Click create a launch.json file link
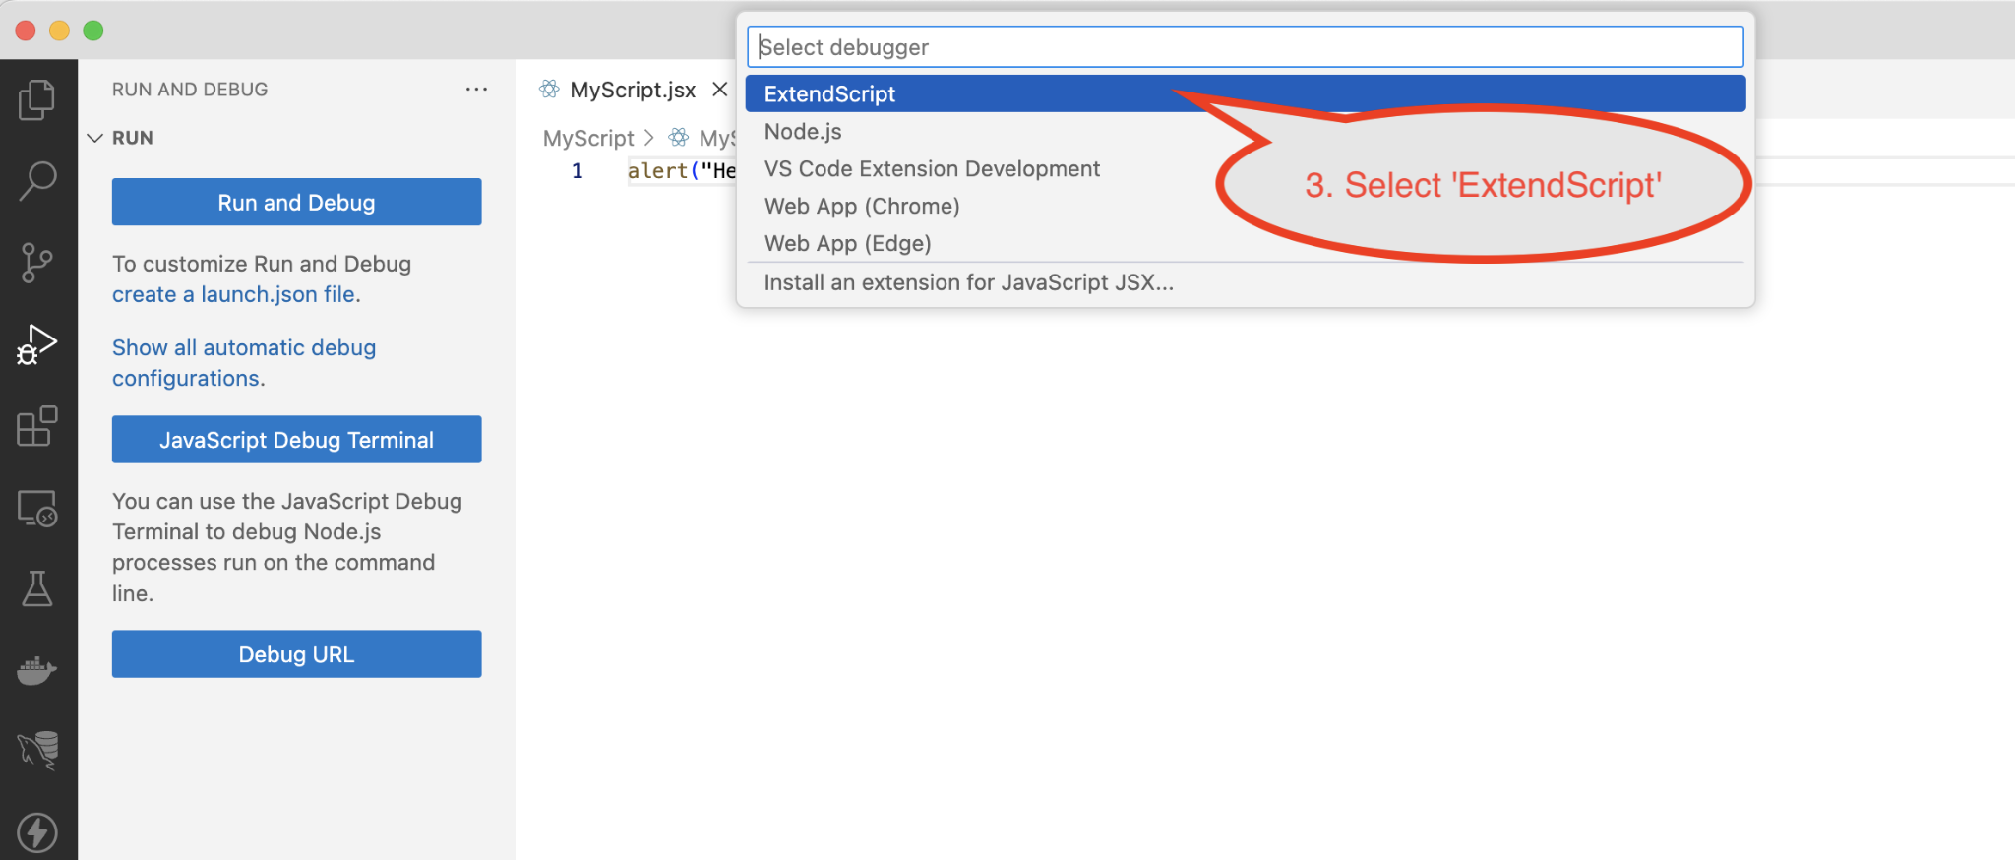2015x860 pixels. [x=236, y=294]
